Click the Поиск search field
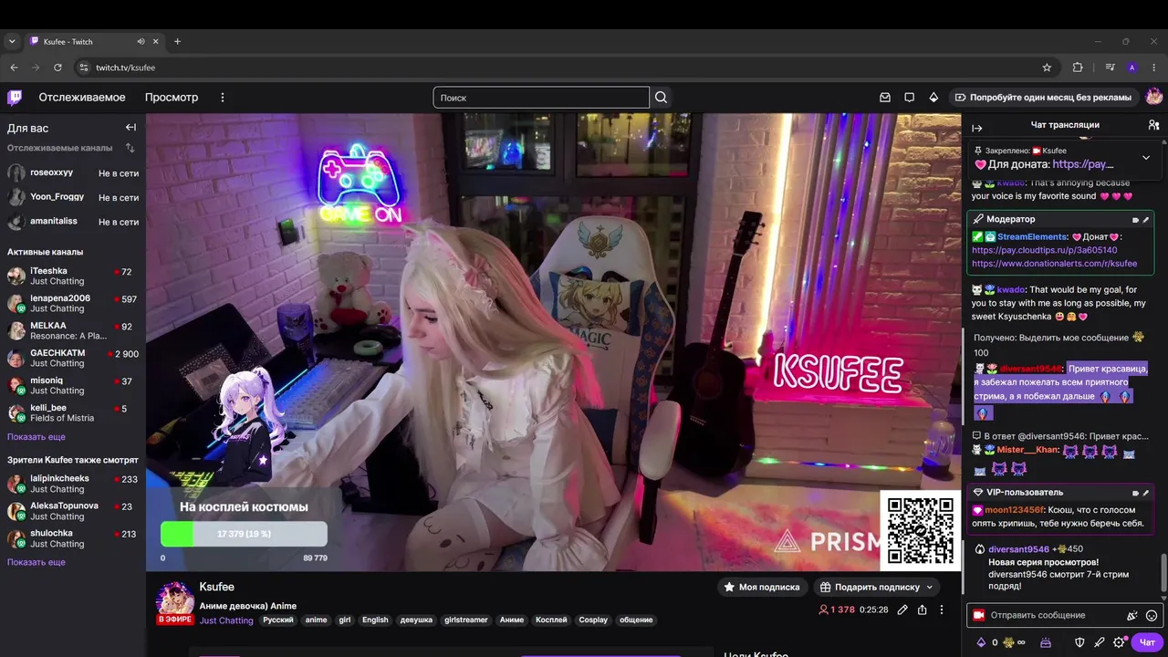This screenshot has width=1168, height=657. (541, 98)
